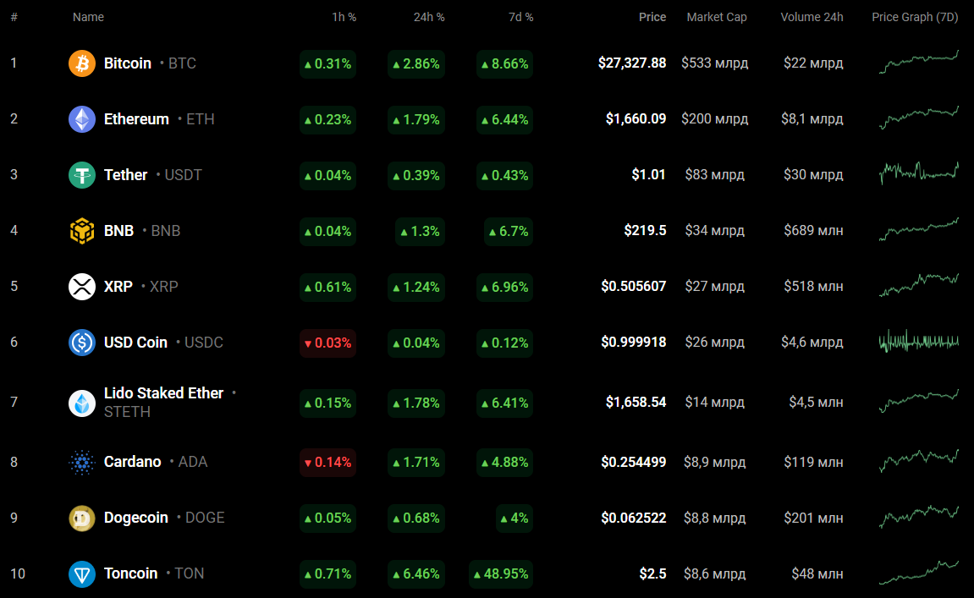Click the XRP logo icon
This screenshot has width=974, height=598.
click(82, 287)
